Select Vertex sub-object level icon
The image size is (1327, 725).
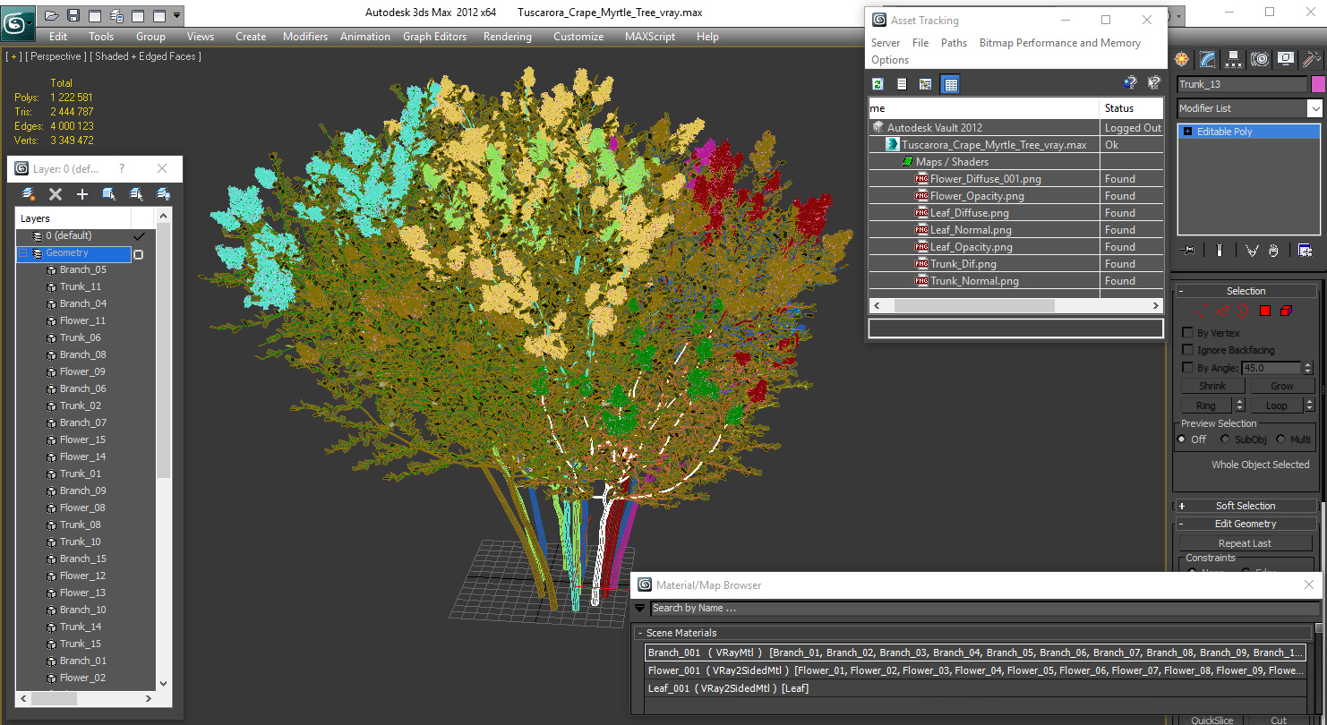(1200, 311)
